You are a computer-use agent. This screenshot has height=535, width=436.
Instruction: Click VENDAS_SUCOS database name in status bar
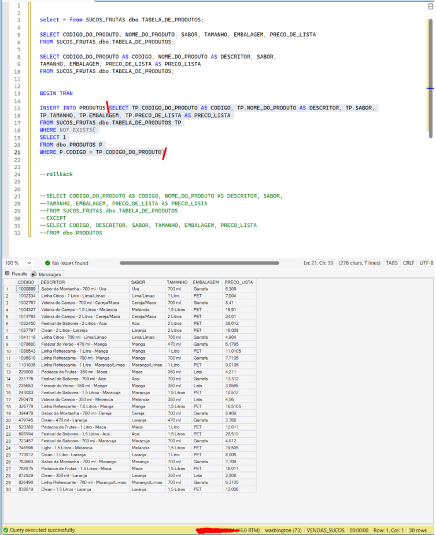[326, 530]
